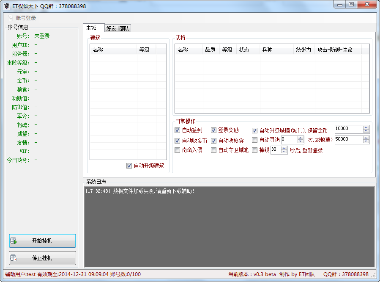Enable the 南蛮入侵 option
The height and width of the screenshot is (282, 380).
[x=178, y=150]
